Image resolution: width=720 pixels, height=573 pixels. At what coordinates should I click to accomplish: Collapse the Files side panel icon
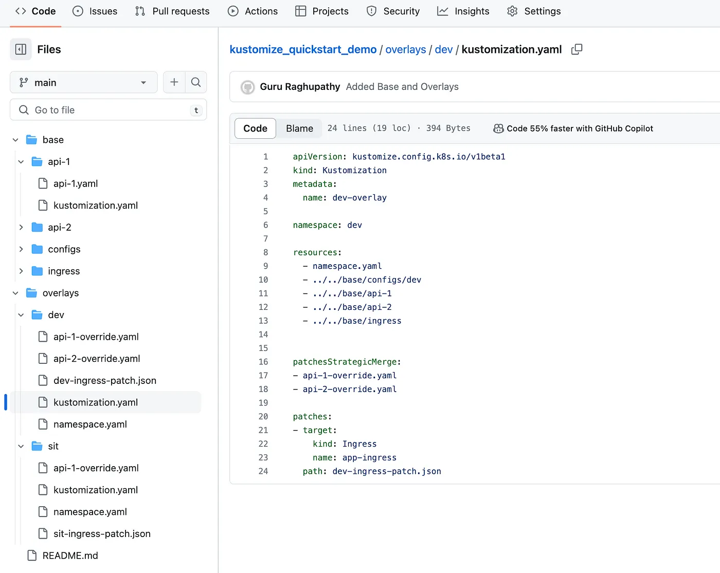point(21,49)
